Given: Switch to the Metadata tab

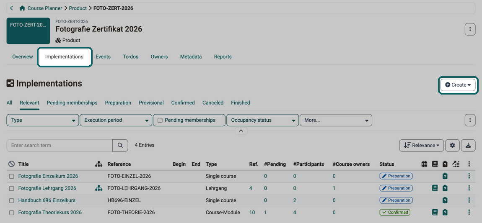Looking at the screenshot, I should (x=191, y=57).
